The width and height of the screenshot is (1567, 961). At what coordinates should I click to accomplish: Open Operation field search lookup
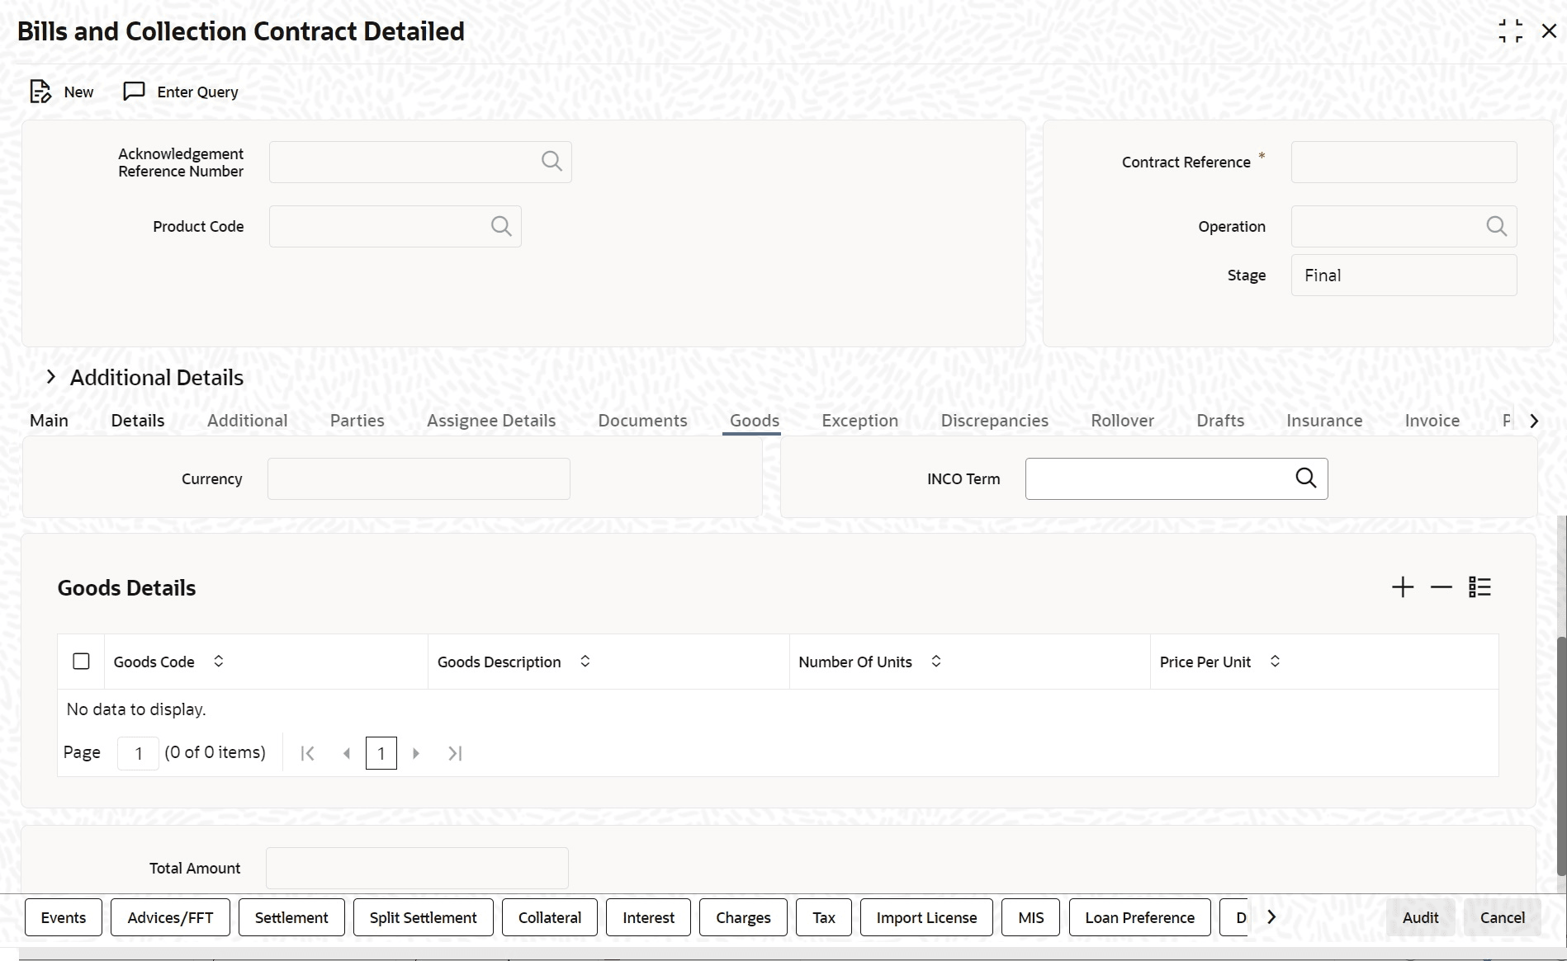pos(1496,226)
